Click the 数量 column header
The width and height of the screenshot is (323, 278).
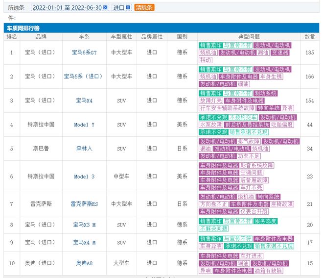click(310, 37)
